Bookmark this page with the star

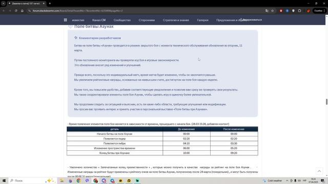tap(272, 11)
